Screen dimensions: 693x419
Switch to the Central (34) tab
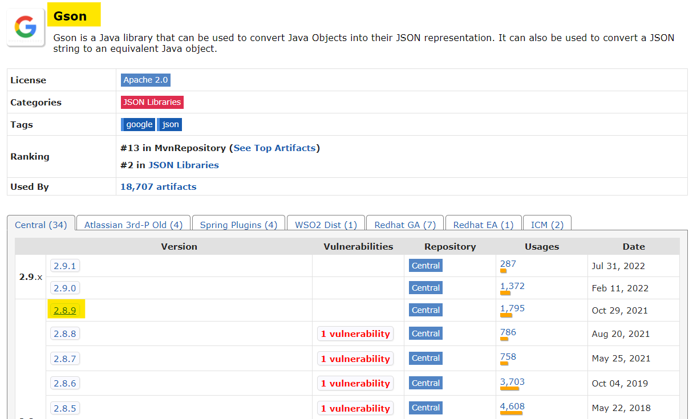point(41,225)
